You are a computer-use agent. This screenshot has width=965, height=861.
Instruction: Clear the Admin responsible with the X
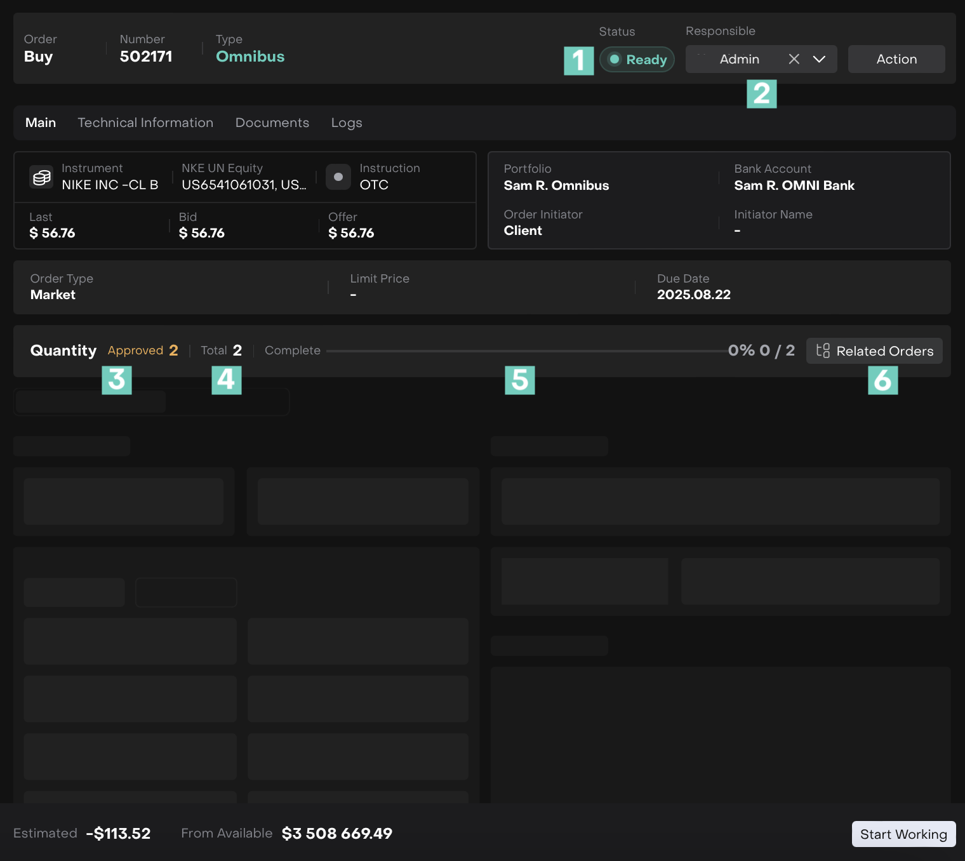tap(794, 59)
